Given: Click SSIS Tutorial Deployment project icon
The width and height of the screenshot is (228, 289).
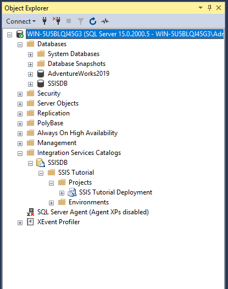Looking at the screenshot, I should 72,192.
